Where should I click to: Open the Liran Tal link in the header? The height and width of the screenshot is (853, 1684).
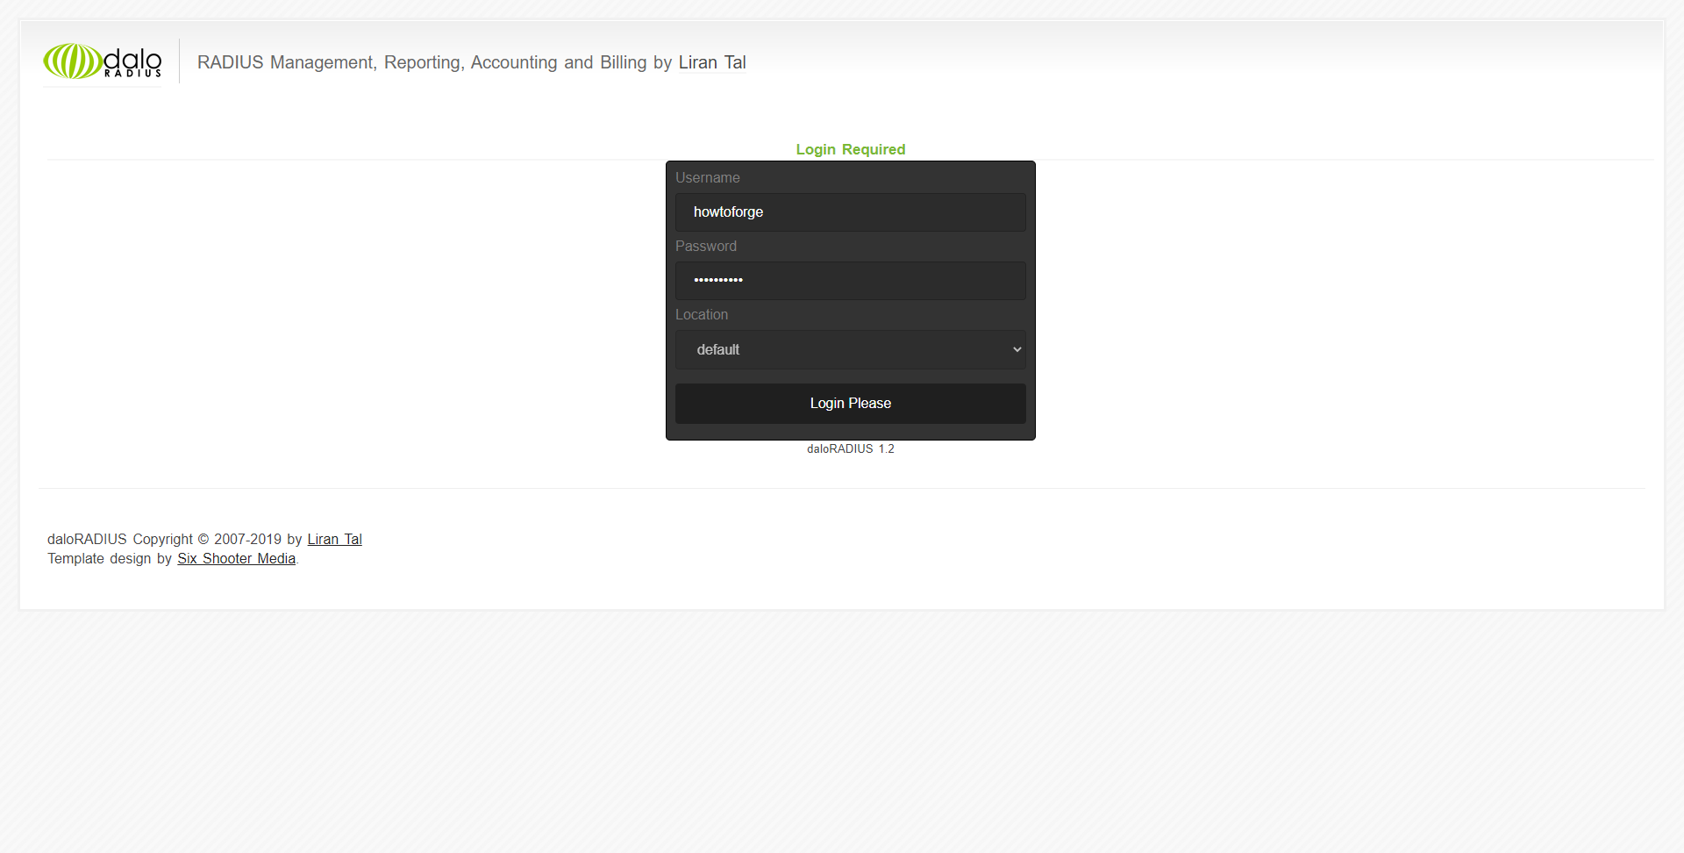pos(712,62)
